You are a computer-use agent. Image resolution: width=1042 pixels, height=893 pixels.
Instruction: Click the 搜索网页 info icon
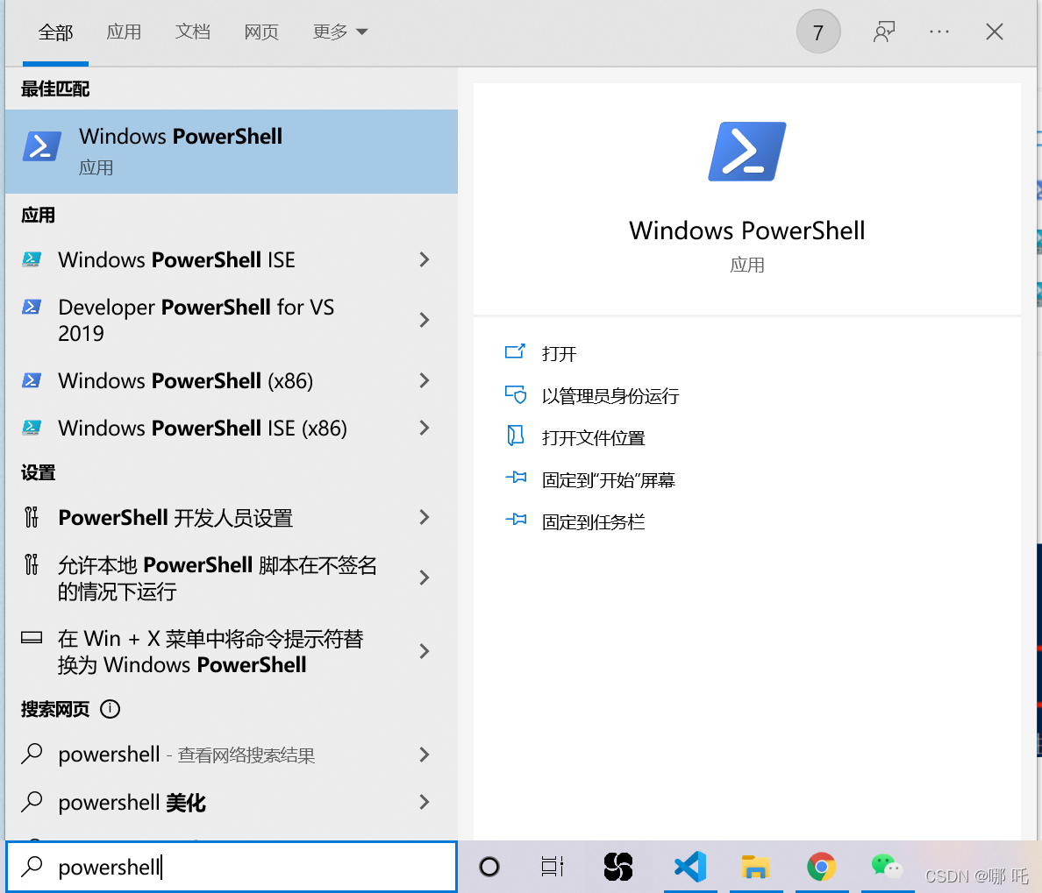pyautogui.click(x=110, y=709)
